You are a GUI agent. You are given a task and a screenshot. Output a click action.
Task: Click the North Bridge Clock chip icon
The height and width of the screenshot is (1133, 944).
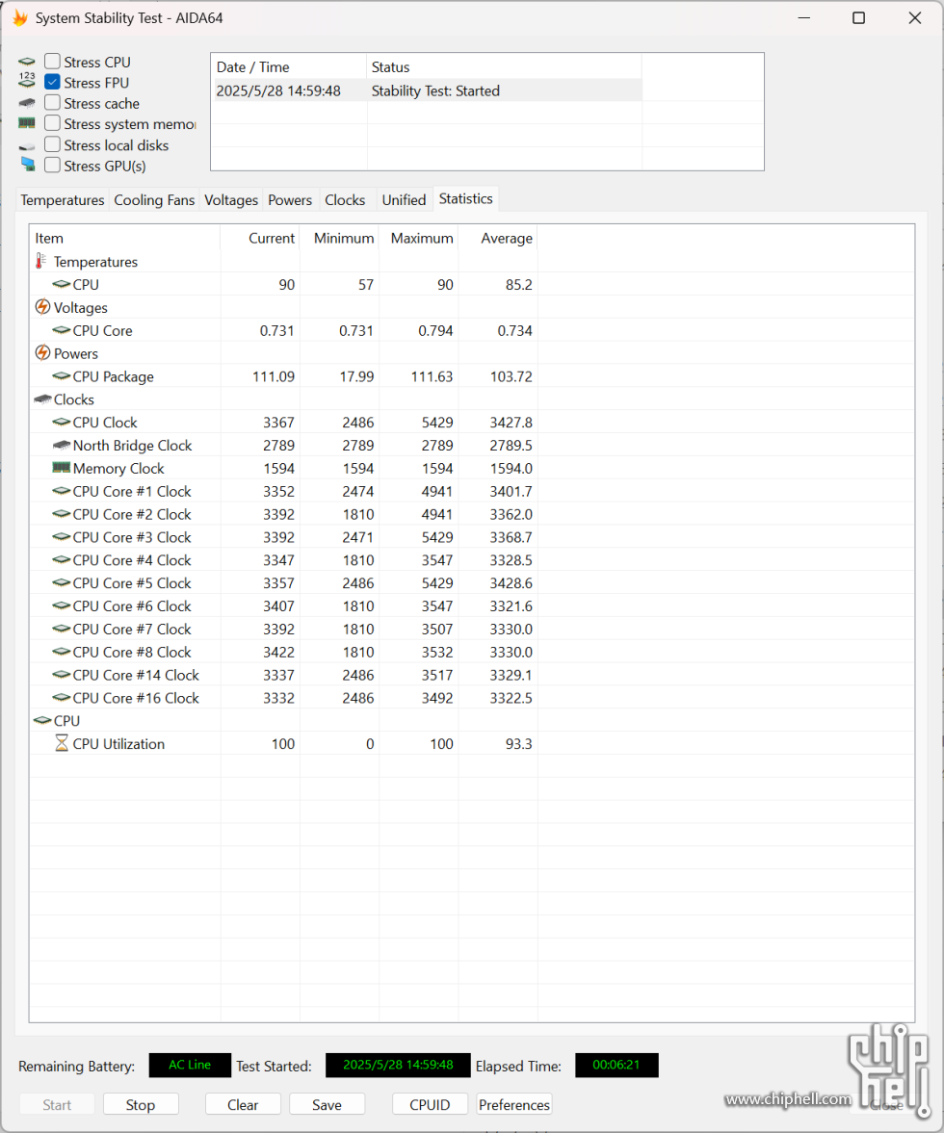point(62,445)
